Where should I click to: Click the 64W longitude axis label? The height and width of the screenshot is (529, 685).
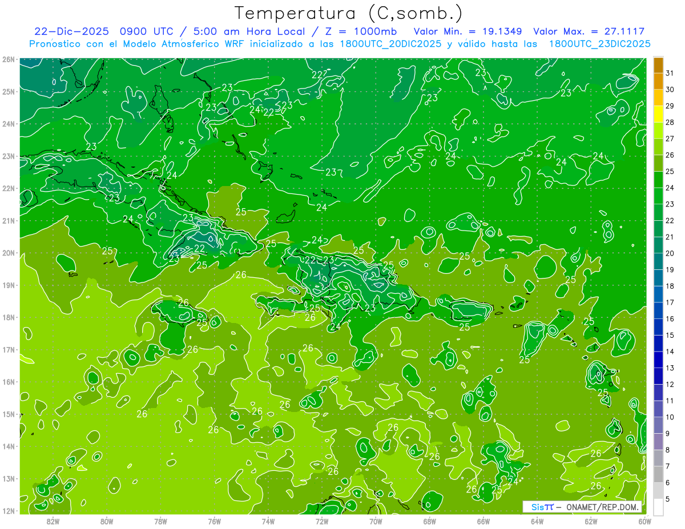(537, 521)
